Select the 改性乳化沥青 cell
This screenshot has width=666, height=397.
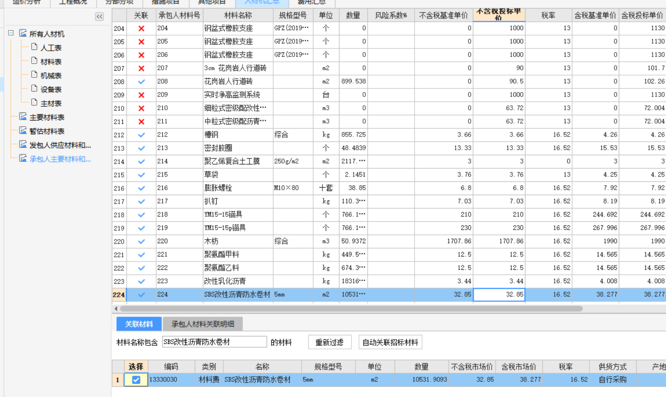tap(238, 281)
